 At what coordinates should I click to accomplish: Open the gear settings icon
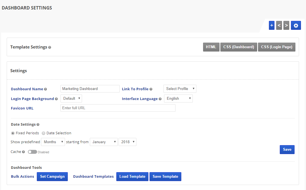pyautogui.click(x=296, y=25)
